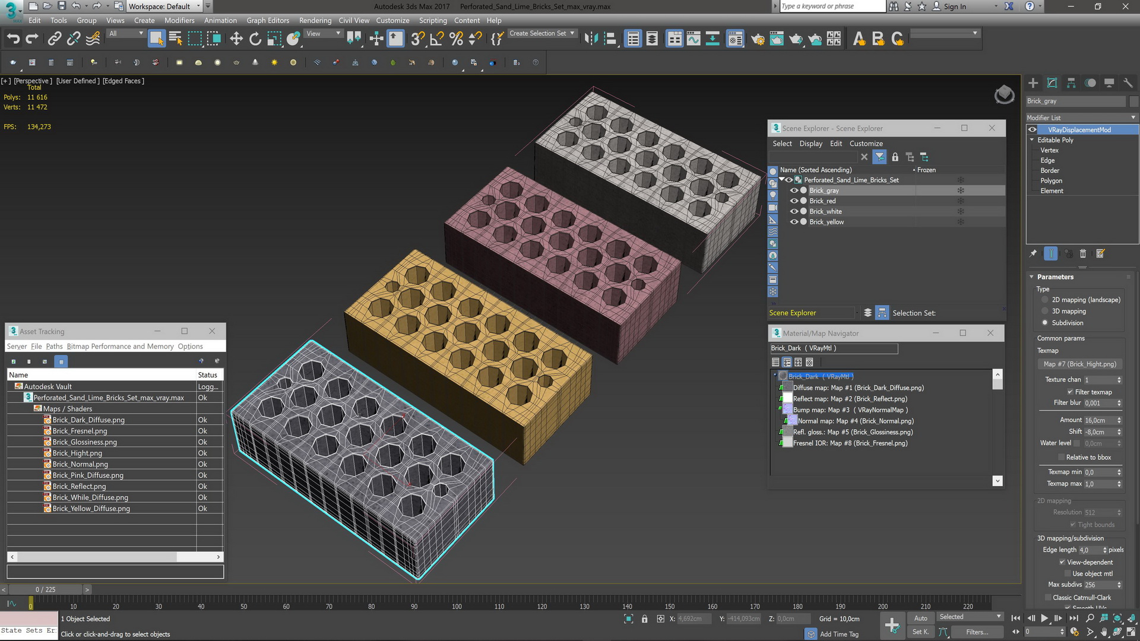Toggle the Percent Snap icon
Viewport: 1140px width, 641px height.
[x=456, y=39]
